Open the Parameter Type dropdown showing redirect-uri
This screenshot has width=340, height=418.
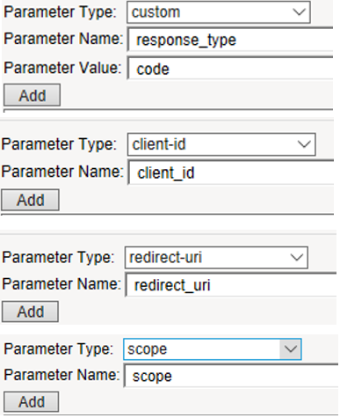pos(216,258)
